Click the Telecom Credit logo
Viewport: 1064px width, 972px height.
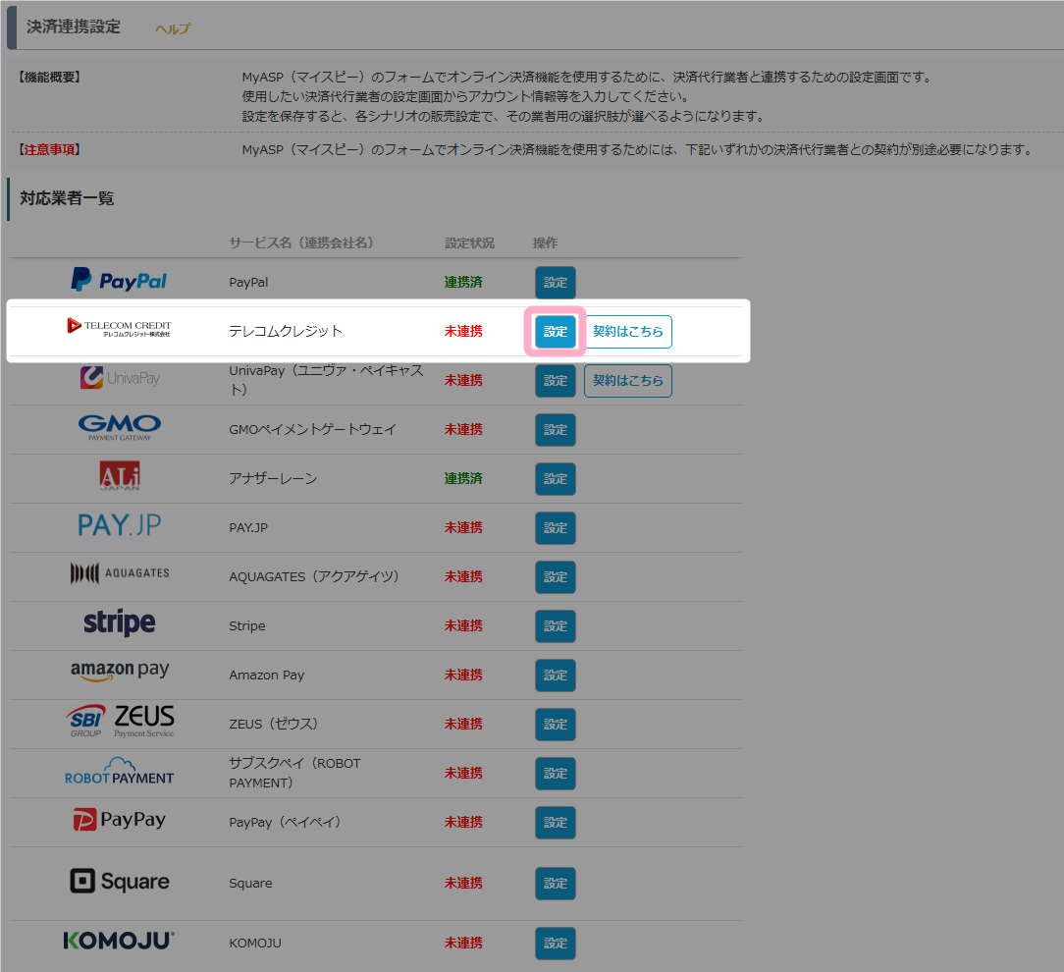[119, 327]
